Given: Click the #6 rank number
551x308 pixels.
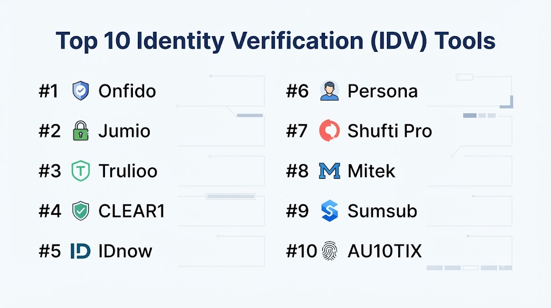Looking at the screenshot, I should click(x=297, y=91).
